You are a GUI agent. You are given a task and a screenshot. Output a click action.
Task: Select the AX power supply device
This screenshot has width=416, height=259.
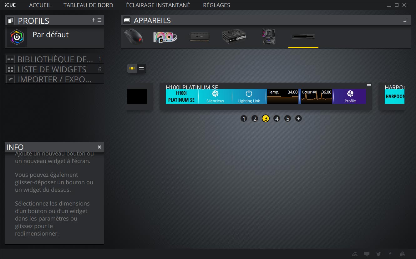(234, 37)
